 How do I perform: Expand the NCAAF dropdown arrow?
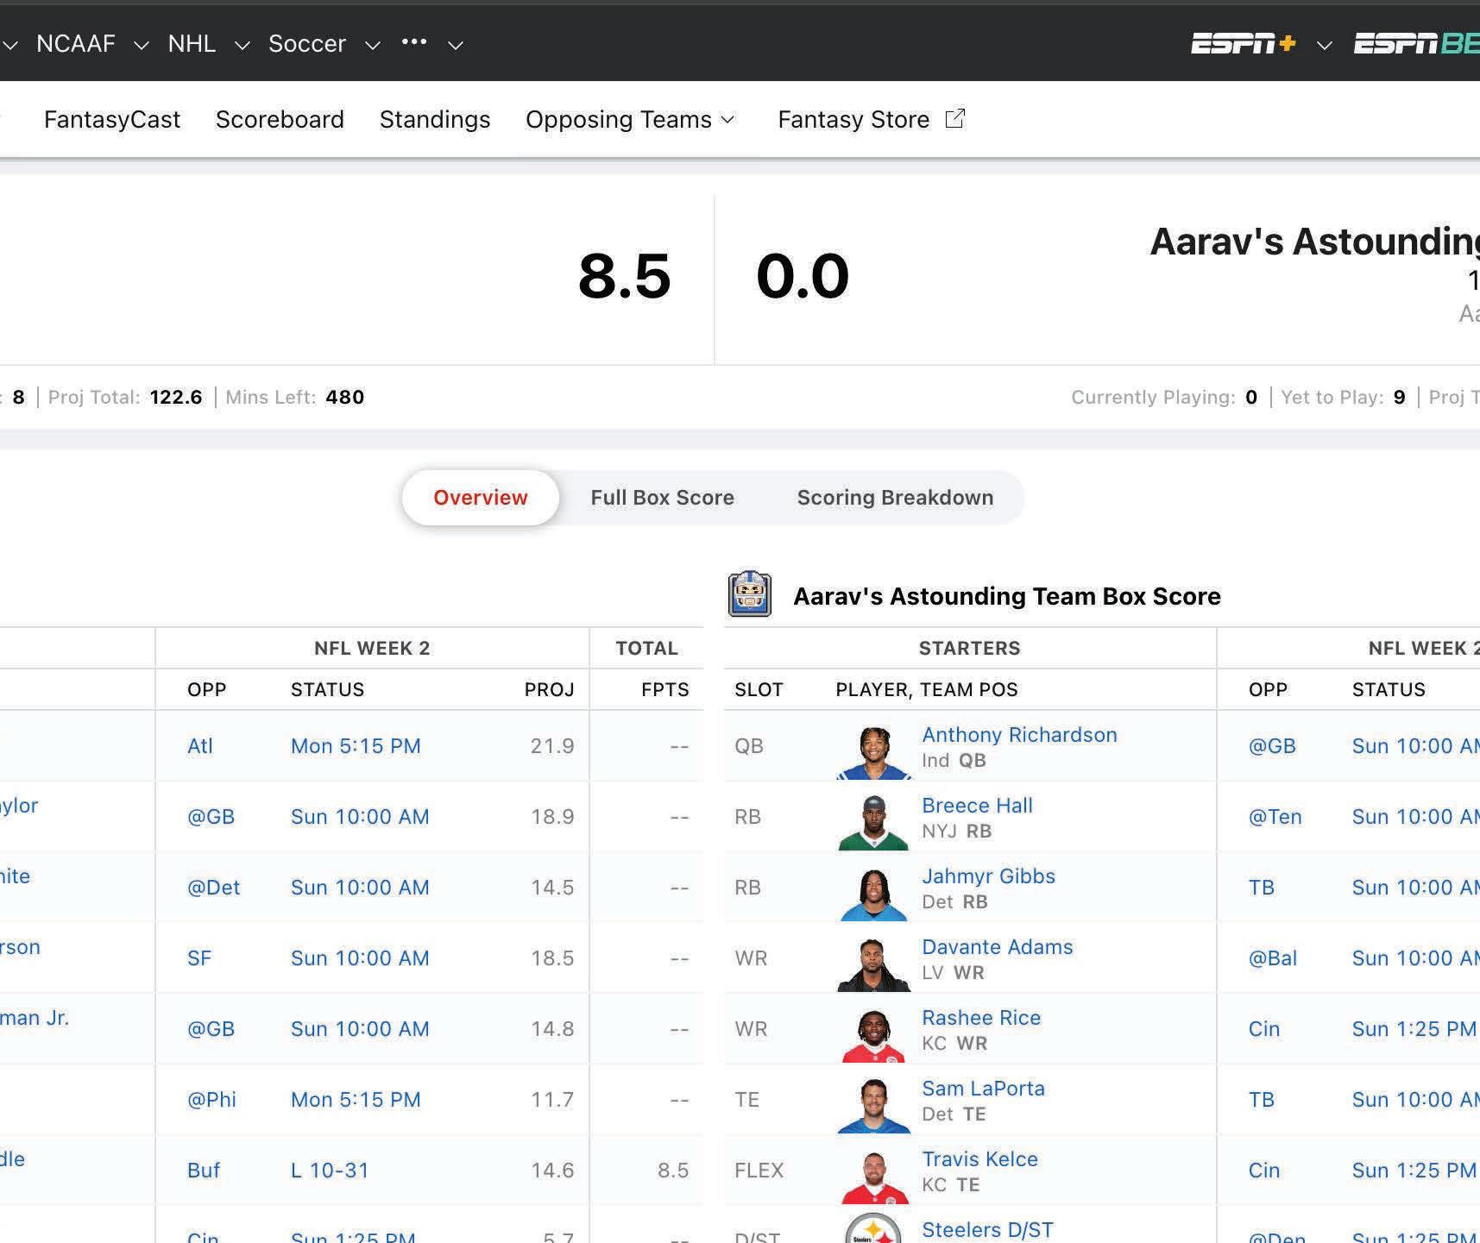[141, 45]
